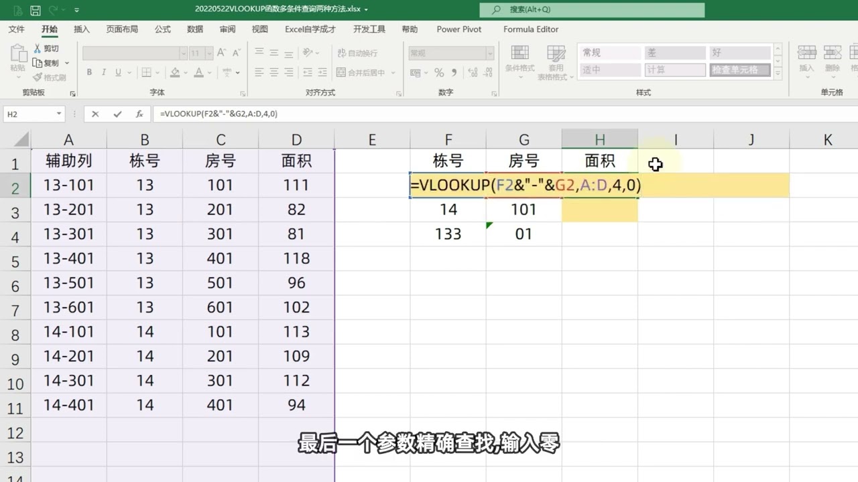Apply the 适中 (Neutral) cell style
Screen dimensions: 858x482
point(610,70)
